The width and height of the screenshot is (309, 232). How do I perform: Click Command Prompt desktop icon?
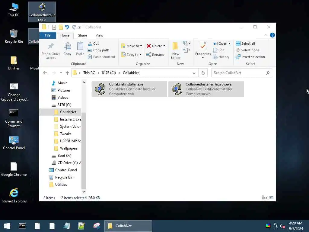click(14, 118)
